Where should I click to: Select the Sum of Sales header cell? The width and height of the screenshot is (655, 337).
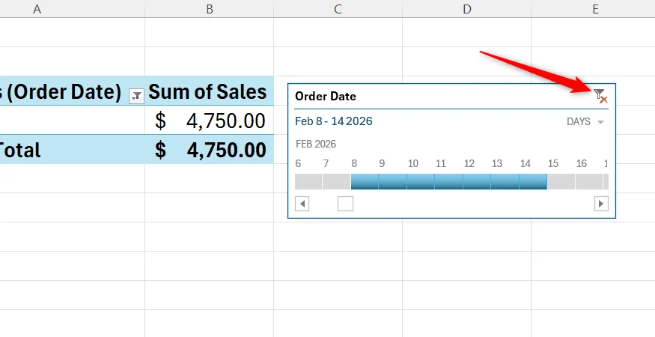[x=210, y=91]
